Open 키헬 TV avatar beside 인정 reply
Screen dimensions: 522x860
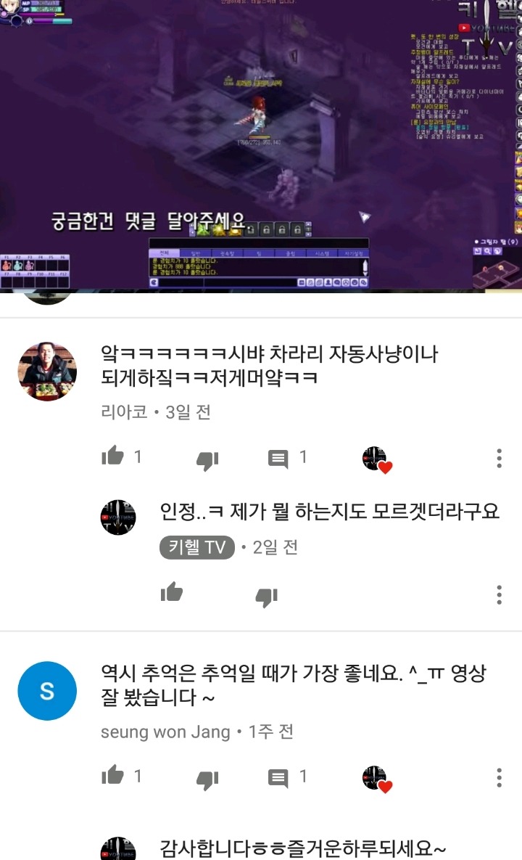118,517
